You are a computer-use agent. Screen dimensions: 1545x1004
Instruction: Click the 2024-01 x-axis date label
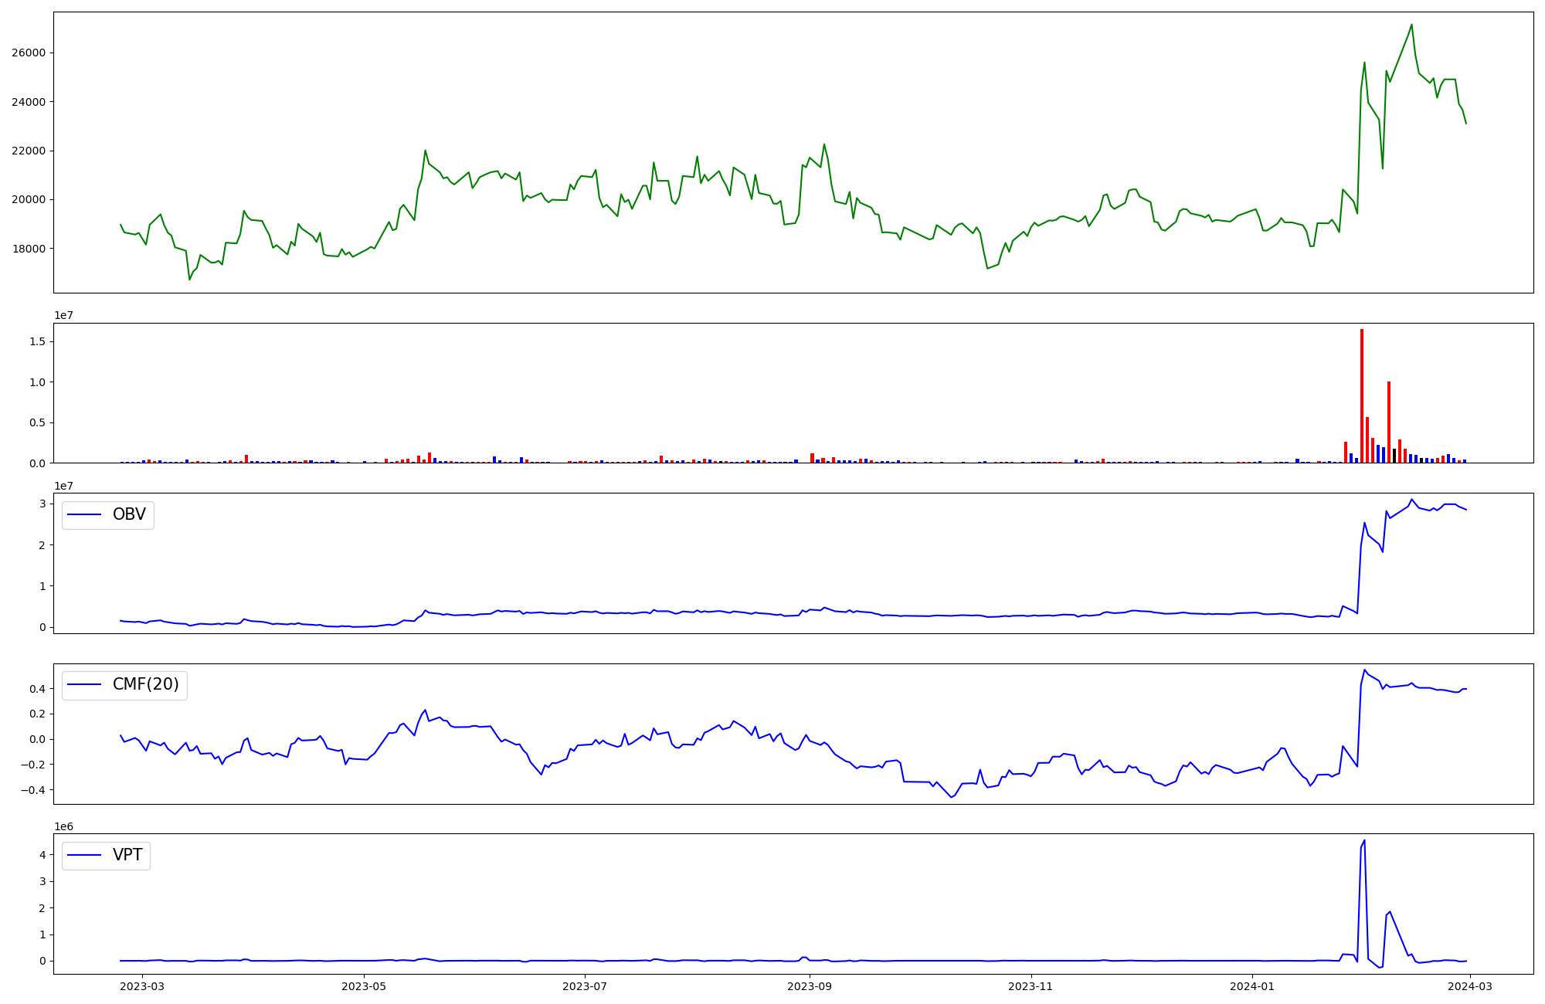coord(1251,986)
